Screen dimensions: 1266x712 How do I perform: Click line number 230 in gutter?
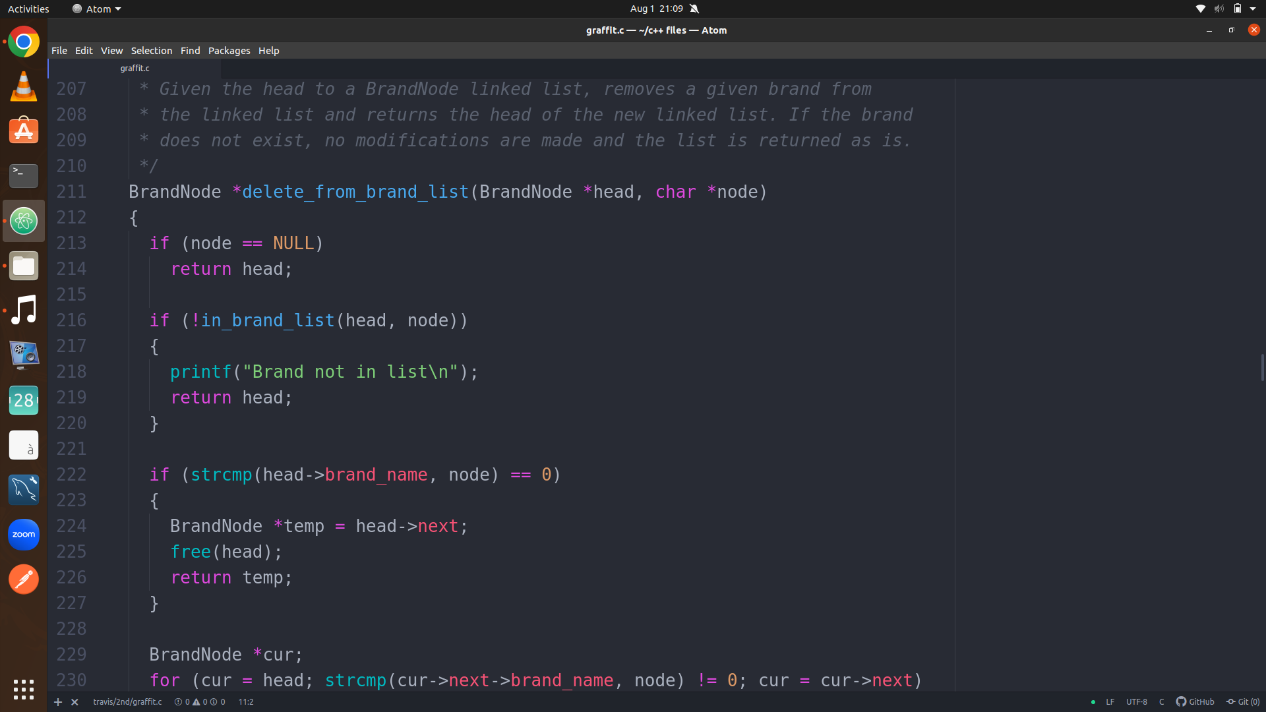click(x=71, y=680)
